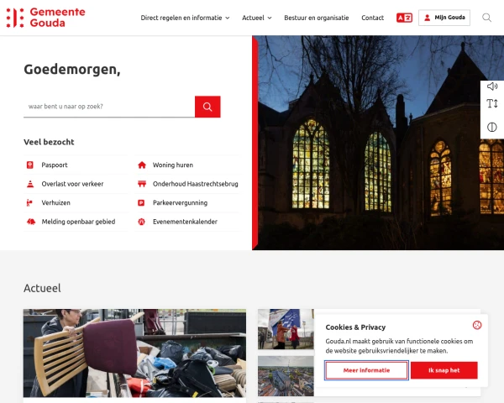Screen dimensions: 504x403
Task: Open the Parkeervergunning link
Action: (180, 203)
